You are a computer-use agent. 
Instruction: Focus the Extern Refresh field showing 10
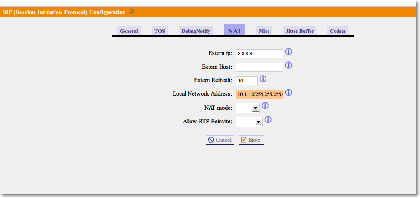point(247,81)
